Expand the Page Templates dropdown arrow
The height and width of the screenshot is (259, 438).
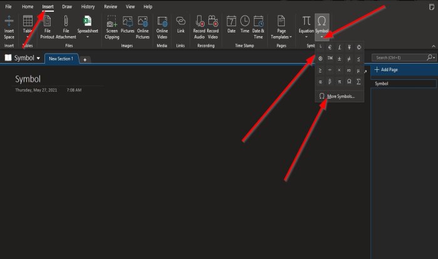pyautogui.click(x=290, y=37)
